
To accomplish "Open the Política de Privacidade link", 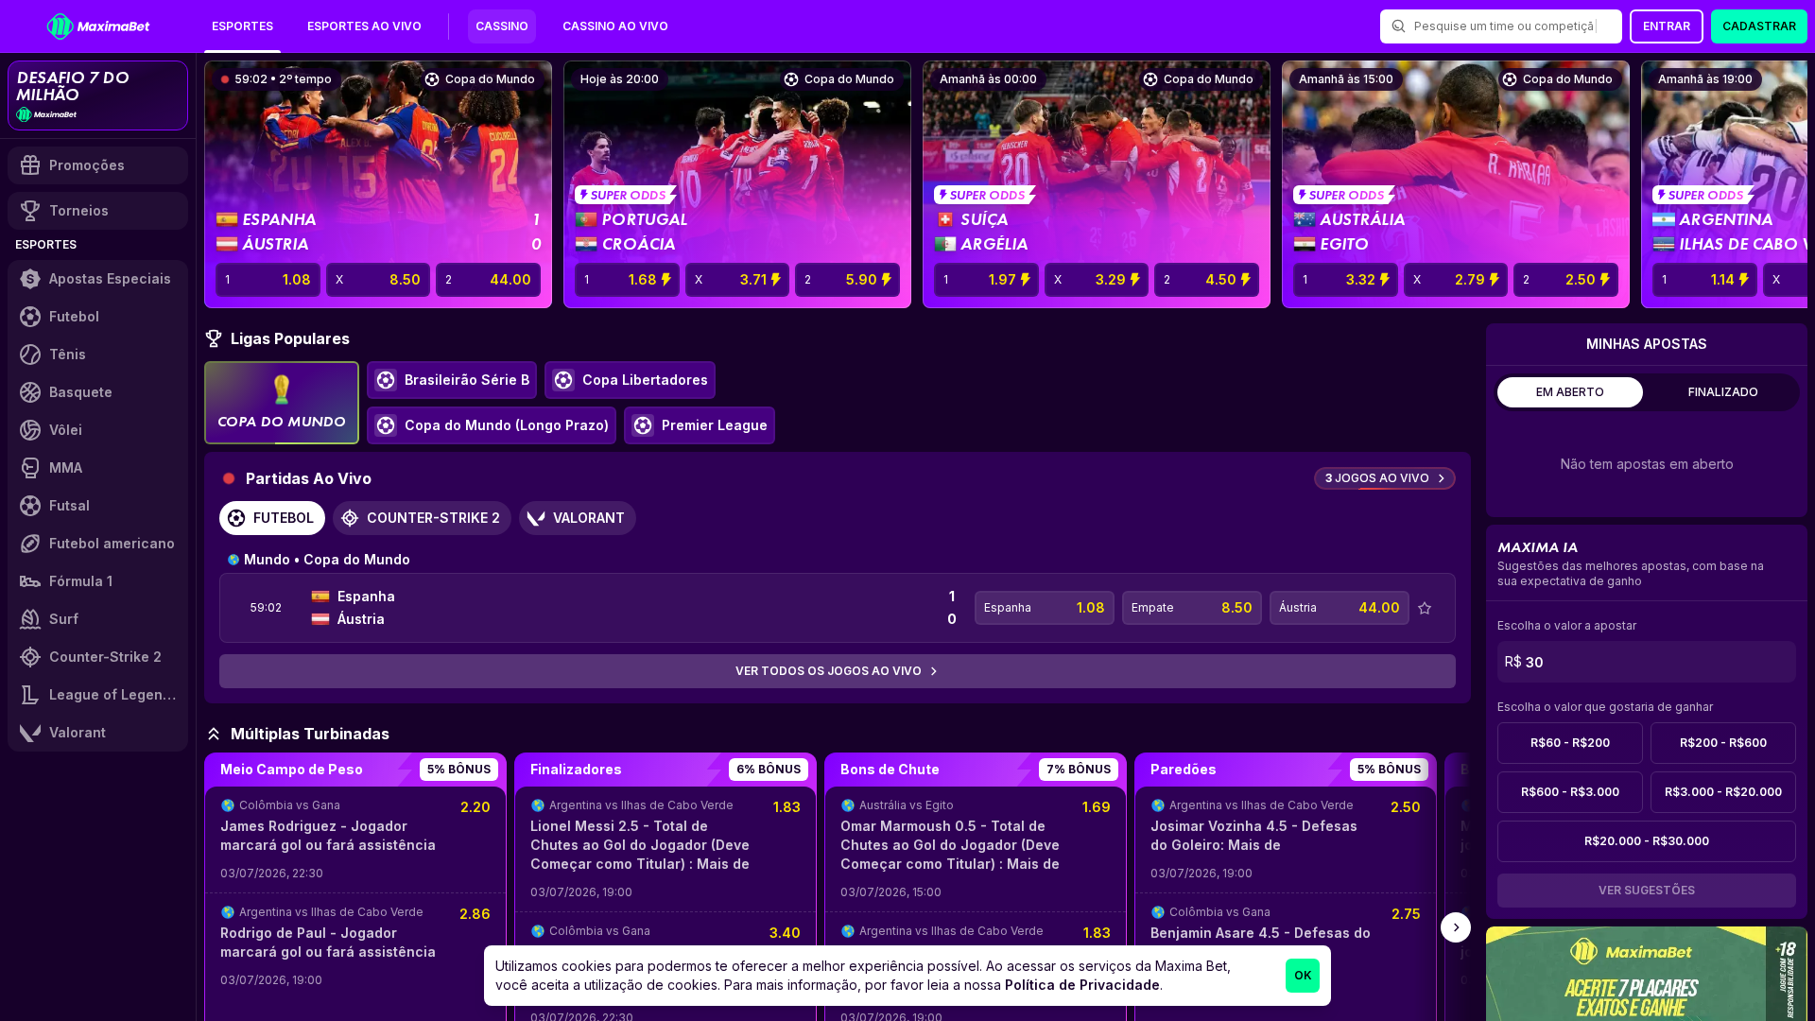I will pyautogui.click(x=1082, y=985).
